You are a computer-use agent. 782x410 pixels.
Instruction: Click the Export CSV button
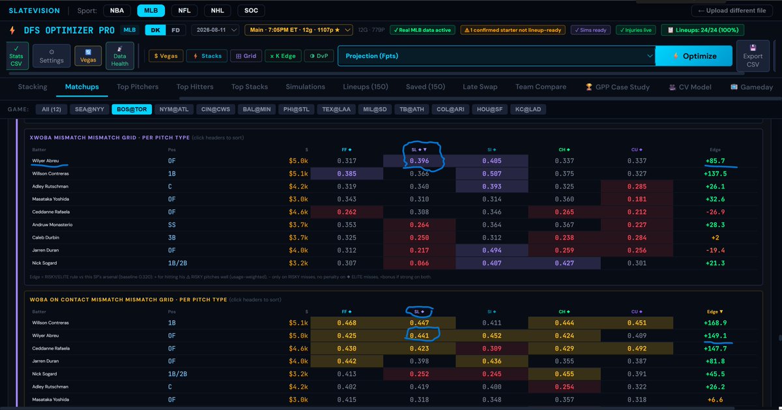click(x=753, y=56)
